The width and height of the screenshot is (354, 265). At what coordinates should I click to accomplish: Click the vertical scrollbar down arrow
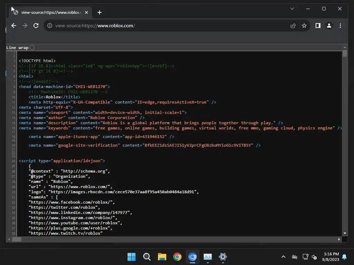tap(345, 233)
